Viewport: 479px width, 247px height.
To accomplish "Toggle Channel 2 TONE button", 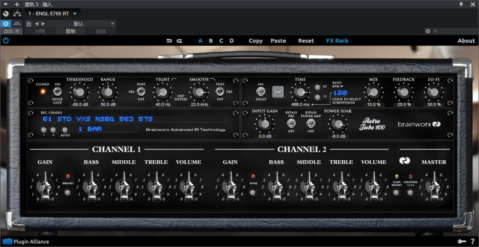I will coord(253,192).
